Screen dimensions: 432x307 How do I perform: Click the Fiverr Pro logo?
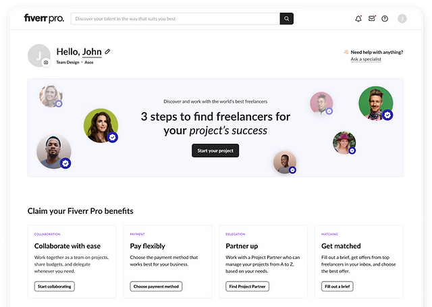tap(44, 18)
